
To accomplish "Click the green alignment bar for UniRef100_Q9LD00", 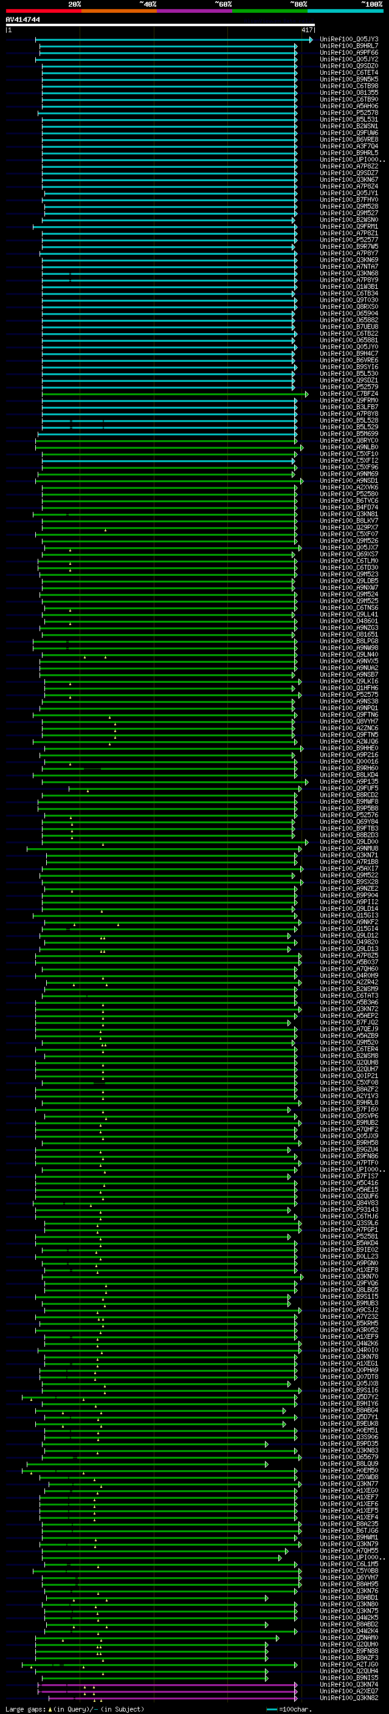I will tap(175, 842).
